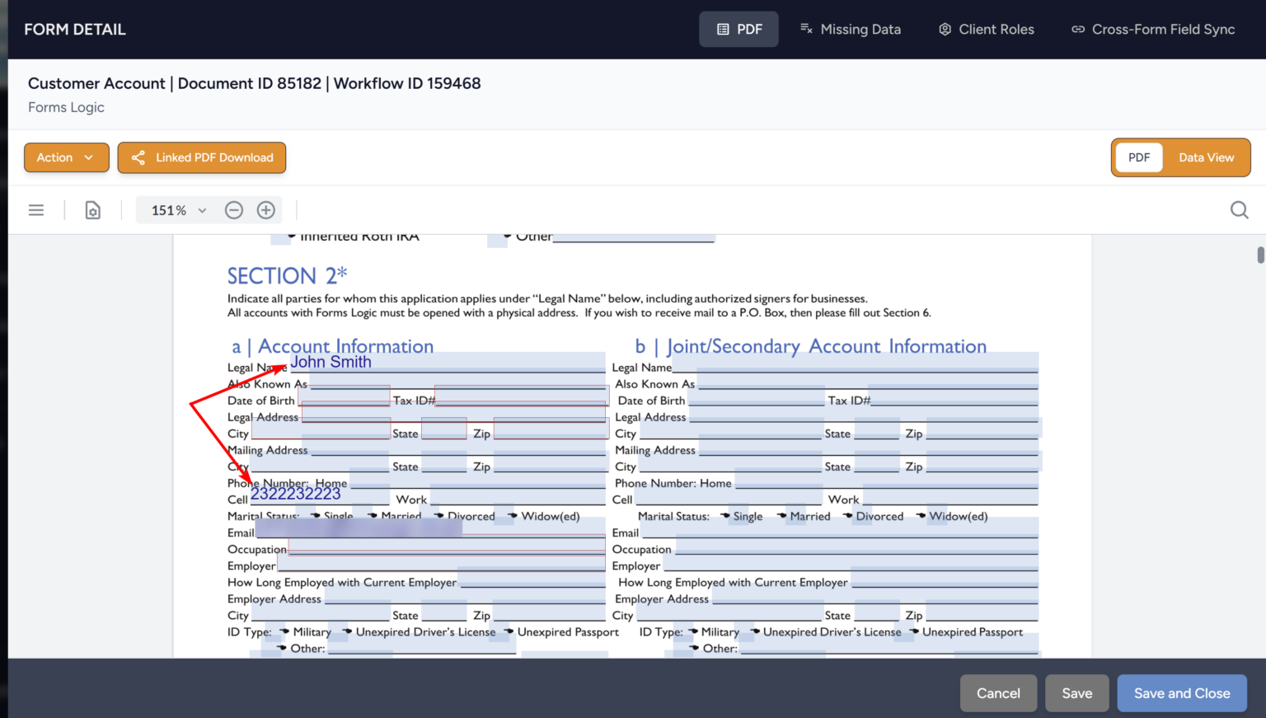
Task: Click the Legal Name field with John Smith
Action: point(448,362)
